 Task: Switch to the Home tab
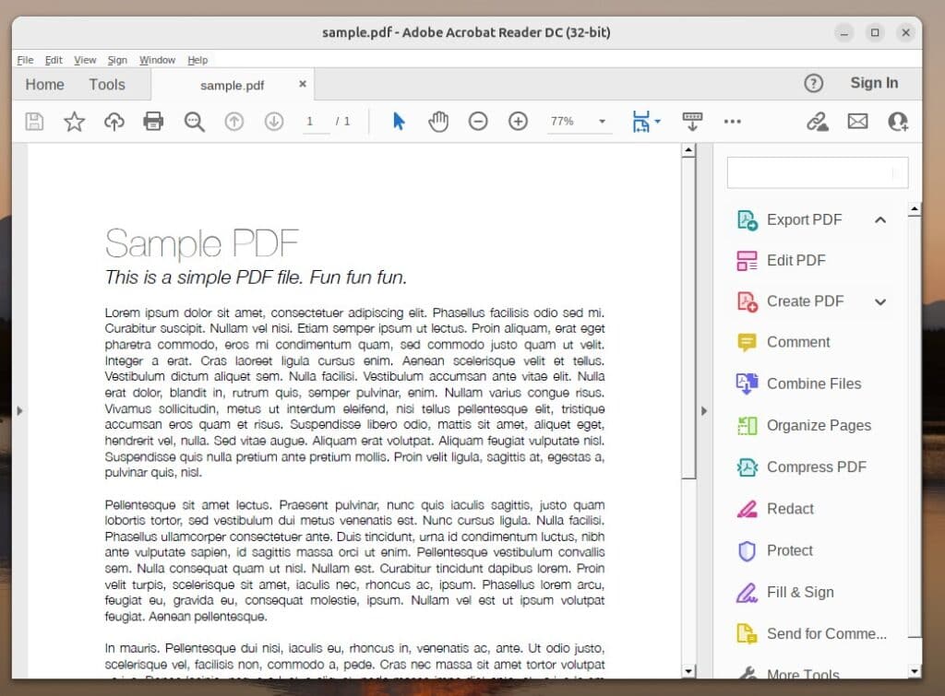tap(43, 84)
